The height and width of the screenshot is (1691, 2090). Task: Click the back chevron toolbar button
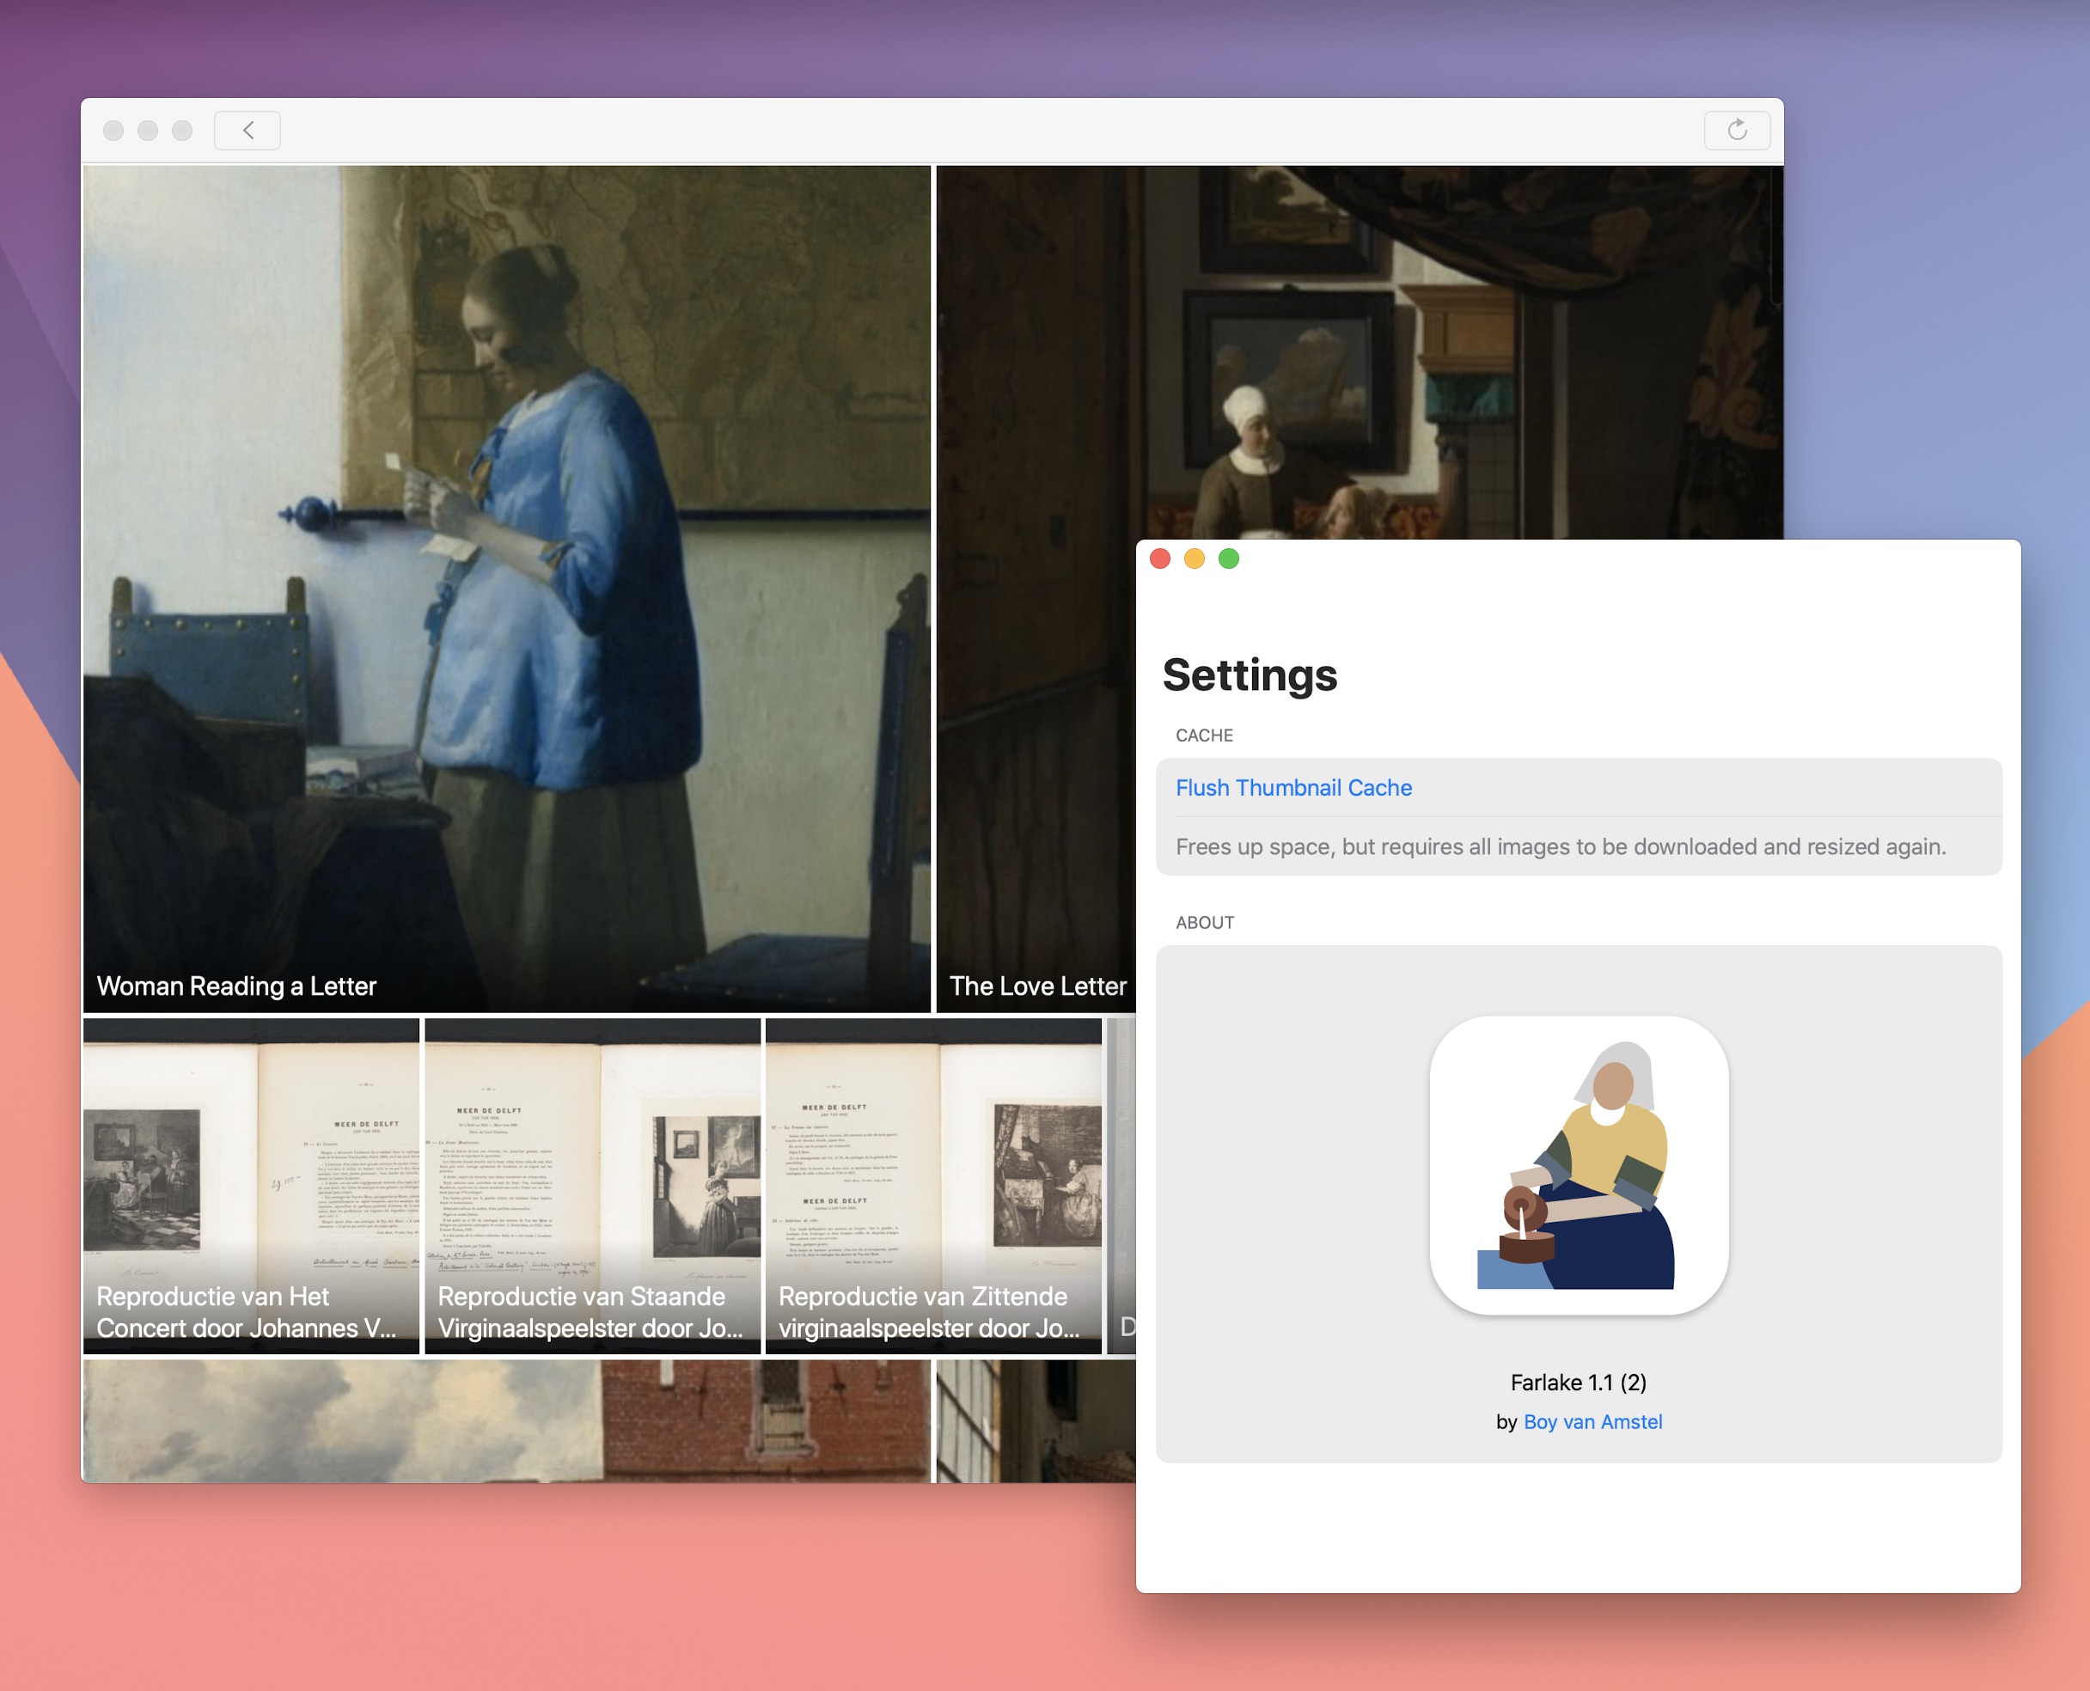(x=247, y=131)
